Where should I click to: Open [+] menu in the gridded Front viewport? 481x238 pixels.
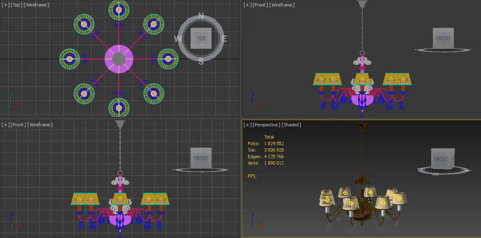point(6,125)
